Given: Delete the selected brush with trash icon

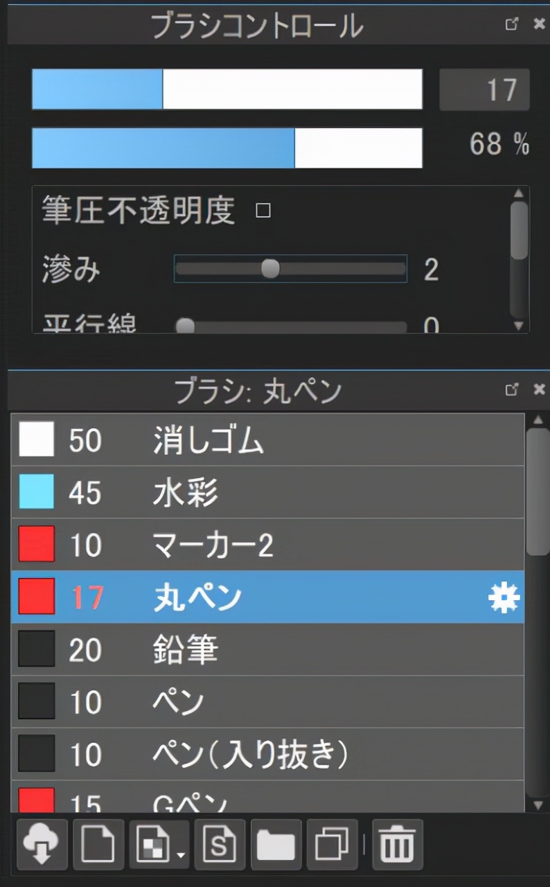Looking at the screenshot, I should point(398,844).
